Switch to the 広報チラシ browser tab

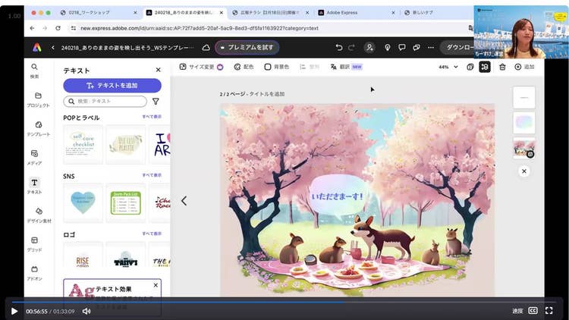tap(270, 12)
